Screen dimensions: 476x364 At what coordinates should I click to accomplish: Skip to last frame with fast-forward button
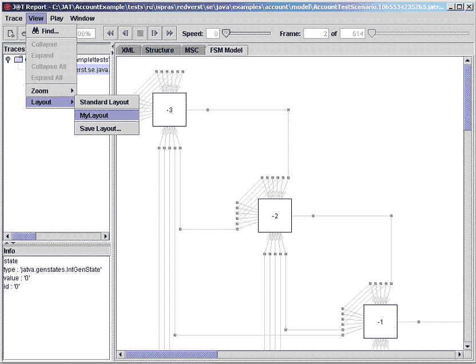point(169,34)
